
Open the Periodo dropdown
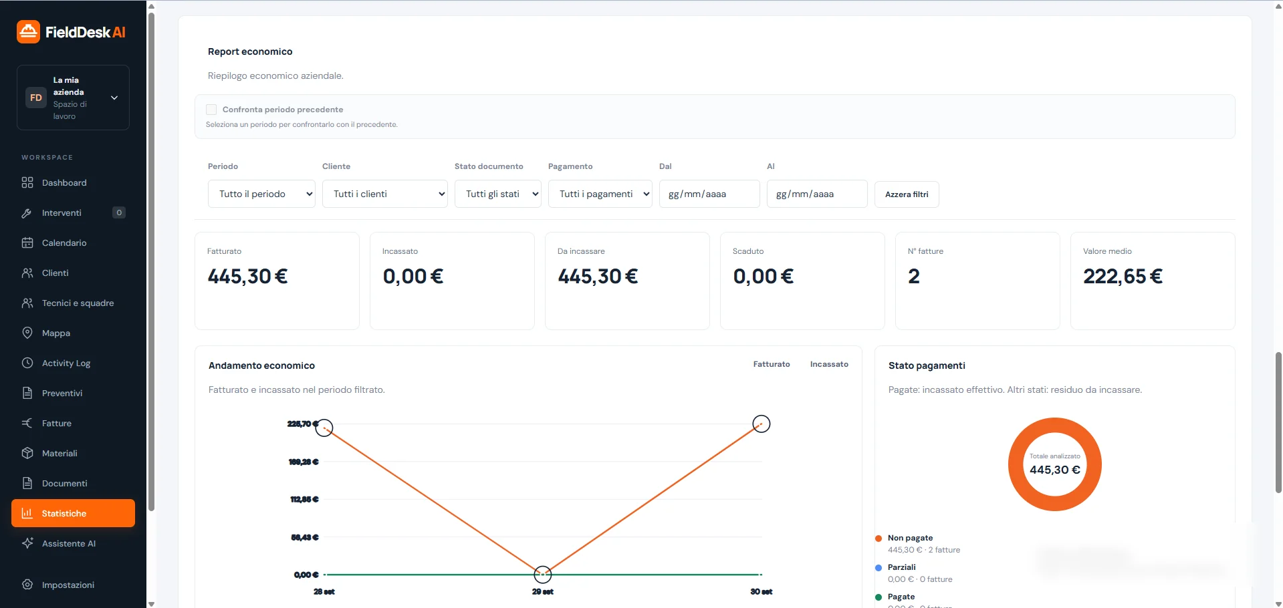(261, 194)
